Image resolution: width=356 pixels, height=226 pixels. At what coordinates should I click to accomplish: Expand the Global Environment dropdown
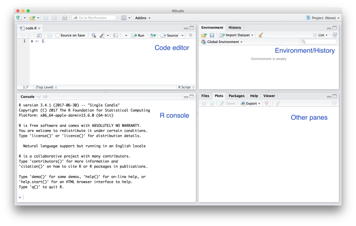(222, 42)
